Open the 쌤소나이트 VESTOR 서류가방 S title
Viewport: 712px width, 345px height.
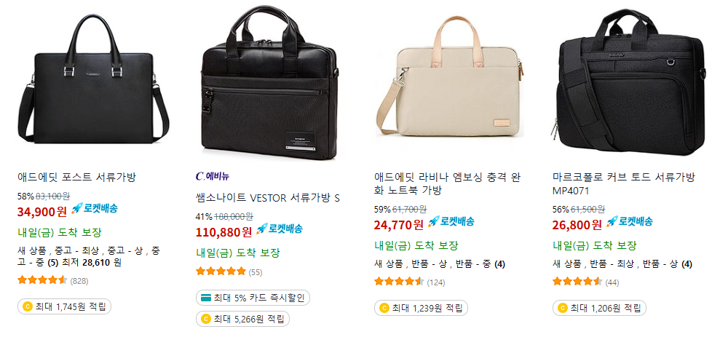(x=267, y=199)
